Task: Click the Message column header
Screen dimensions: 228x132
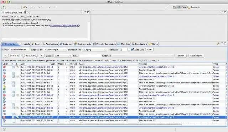Action: (x=175, y=64)
